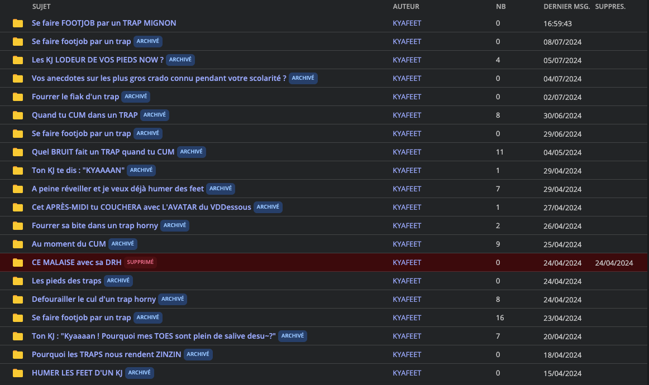Screen dimensions: 649x385
Task: Click folder icon beside 'Fourrer le fiak' topic
Action: (x=18, y=97)
